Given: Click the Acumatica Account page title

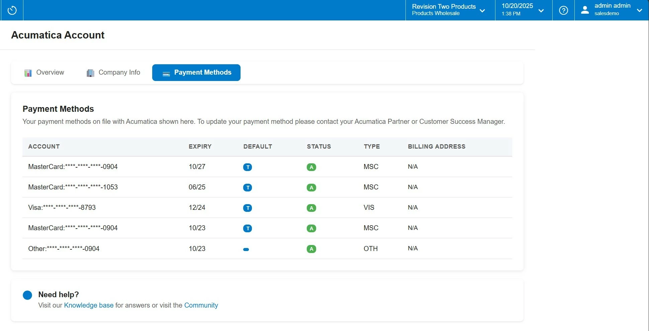Looking at the screenshot, I should [58, 35].
